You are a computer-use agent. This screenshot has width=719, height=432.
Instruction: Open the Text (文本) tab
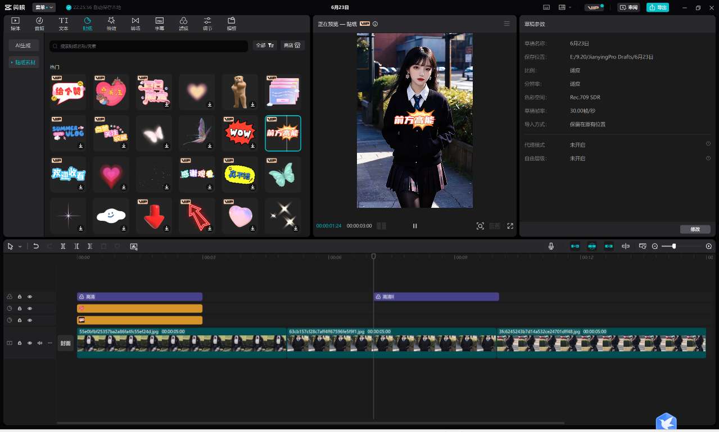tap(63, 24)
